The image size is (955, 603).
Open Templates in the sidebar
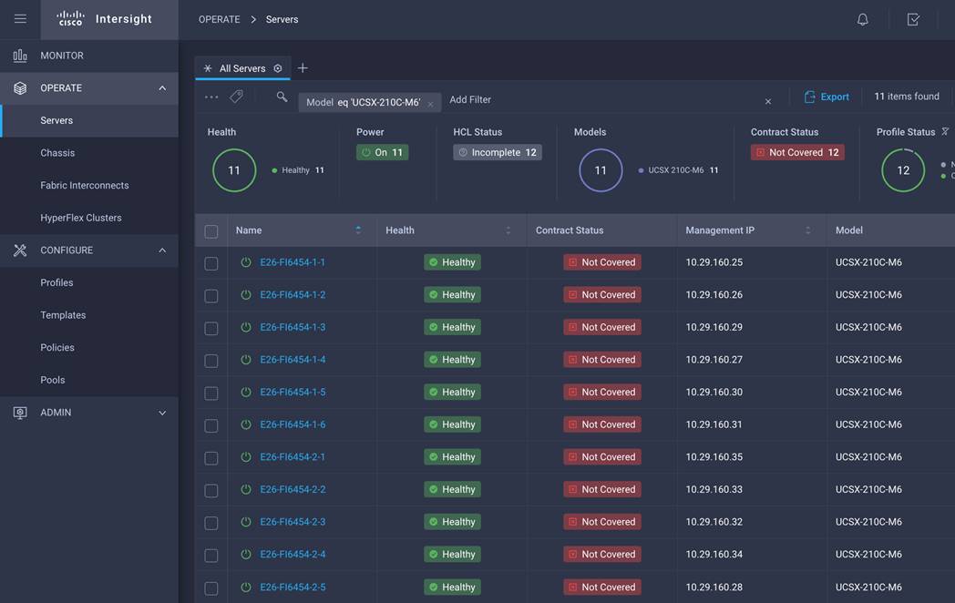[x=89, y=315]
